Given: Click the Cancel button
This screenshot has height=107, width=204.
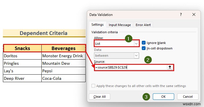Looking at the screenshot, I should pos(188,97).
